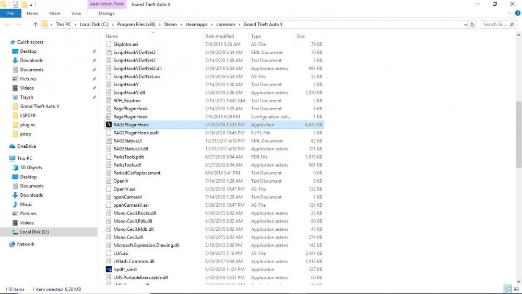Navigate to Steam in breadcrumb
522x294 pixels.
[x=170, y=25]
